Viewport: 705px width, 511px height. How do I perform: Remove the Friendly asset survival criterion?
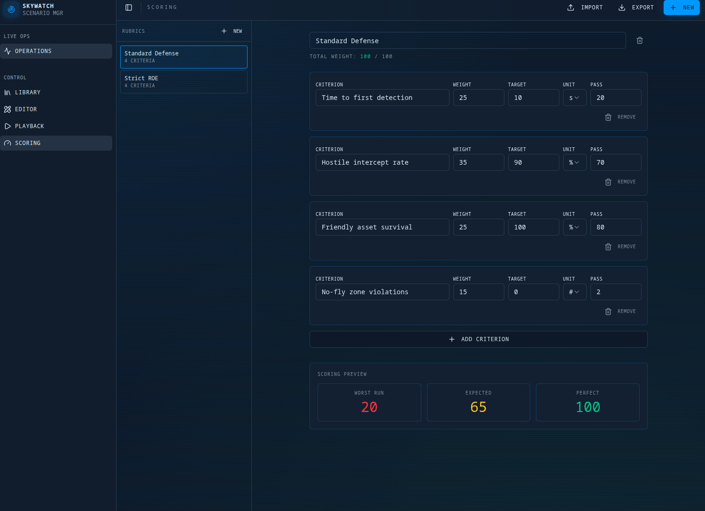(627, 247)
